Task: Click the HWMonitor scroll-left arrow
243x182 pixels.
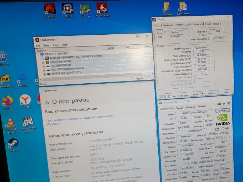Action: coord(41,79)
